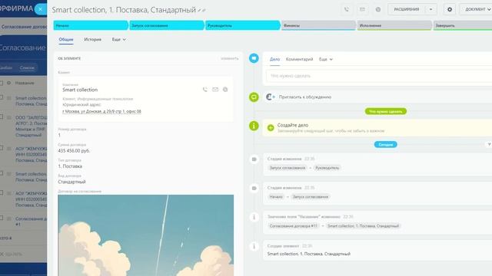Screen dimensions: 492x276
Task: Click the green chat bubble icon in the timeline
Action: point(254,97)
